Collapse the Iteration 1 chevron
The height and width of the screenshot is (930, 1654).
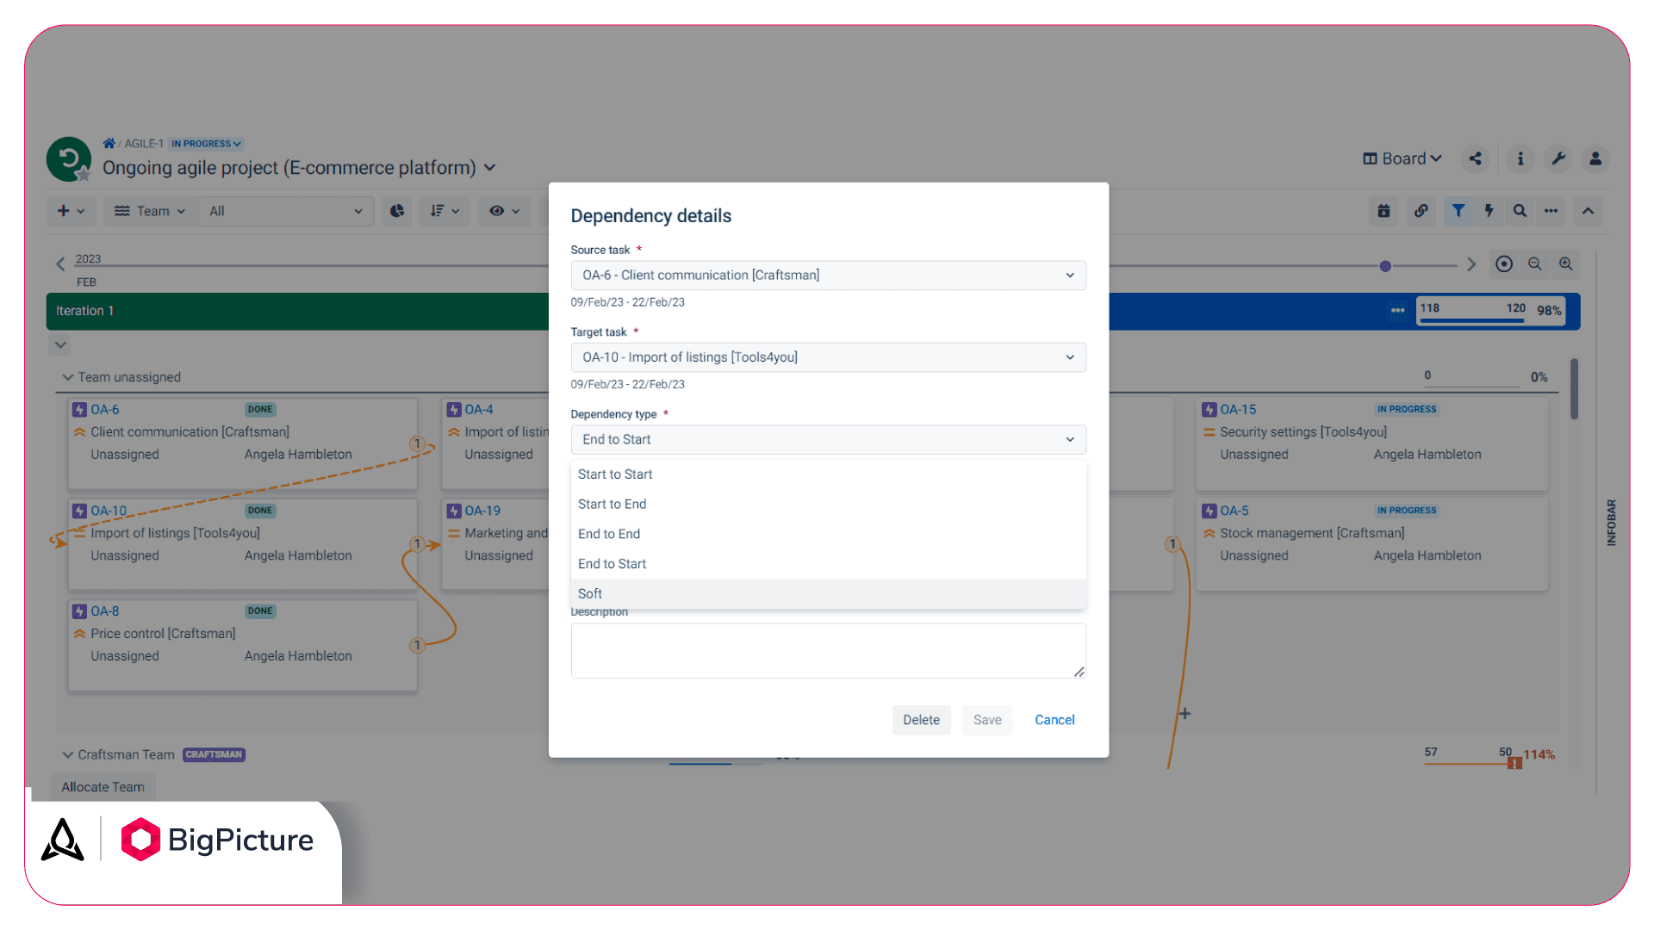point(60,345)
